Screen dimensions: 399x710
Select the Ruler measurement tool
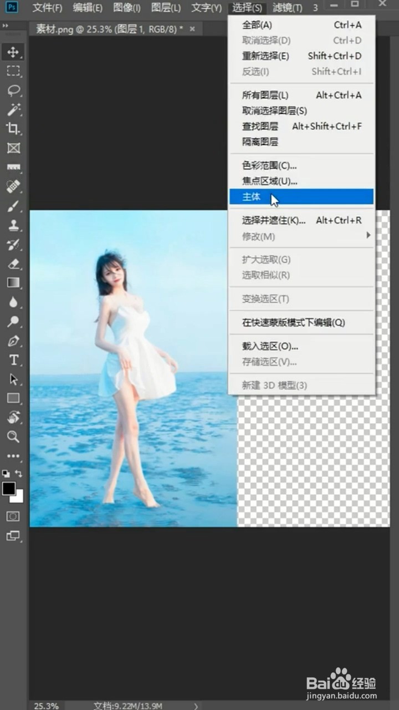[13, 167]
